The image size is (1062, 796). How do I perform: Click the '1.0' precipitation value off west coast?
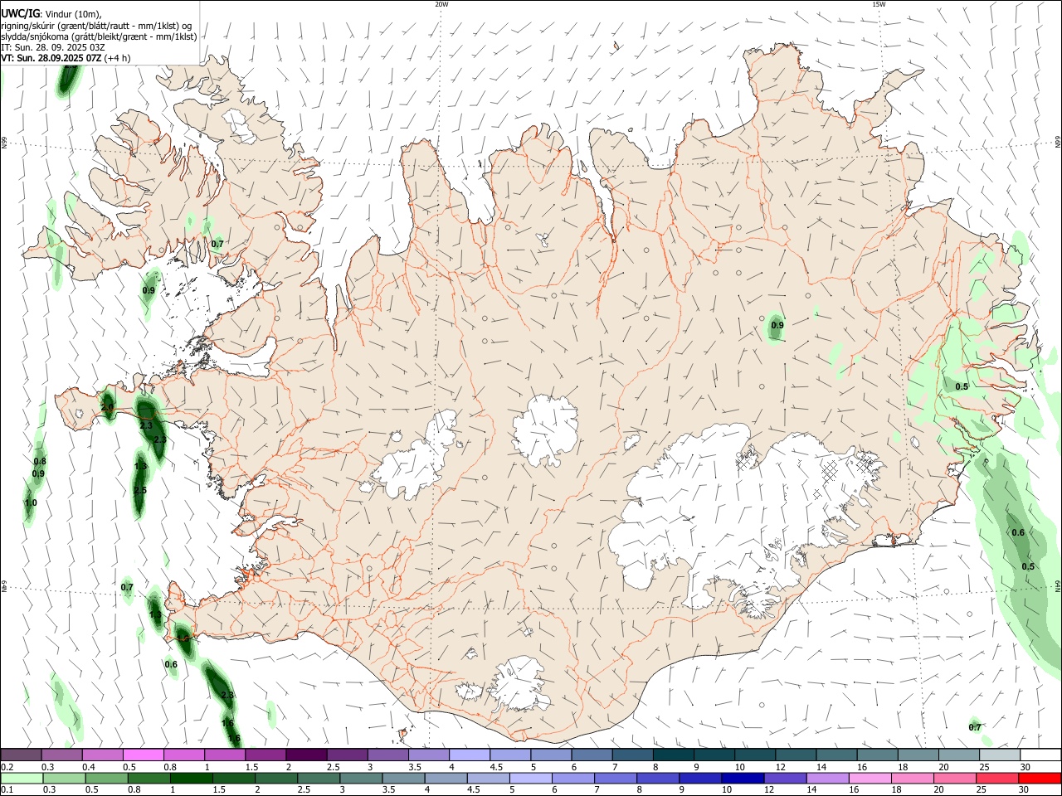pyautogui.click(x=31, y=502)
